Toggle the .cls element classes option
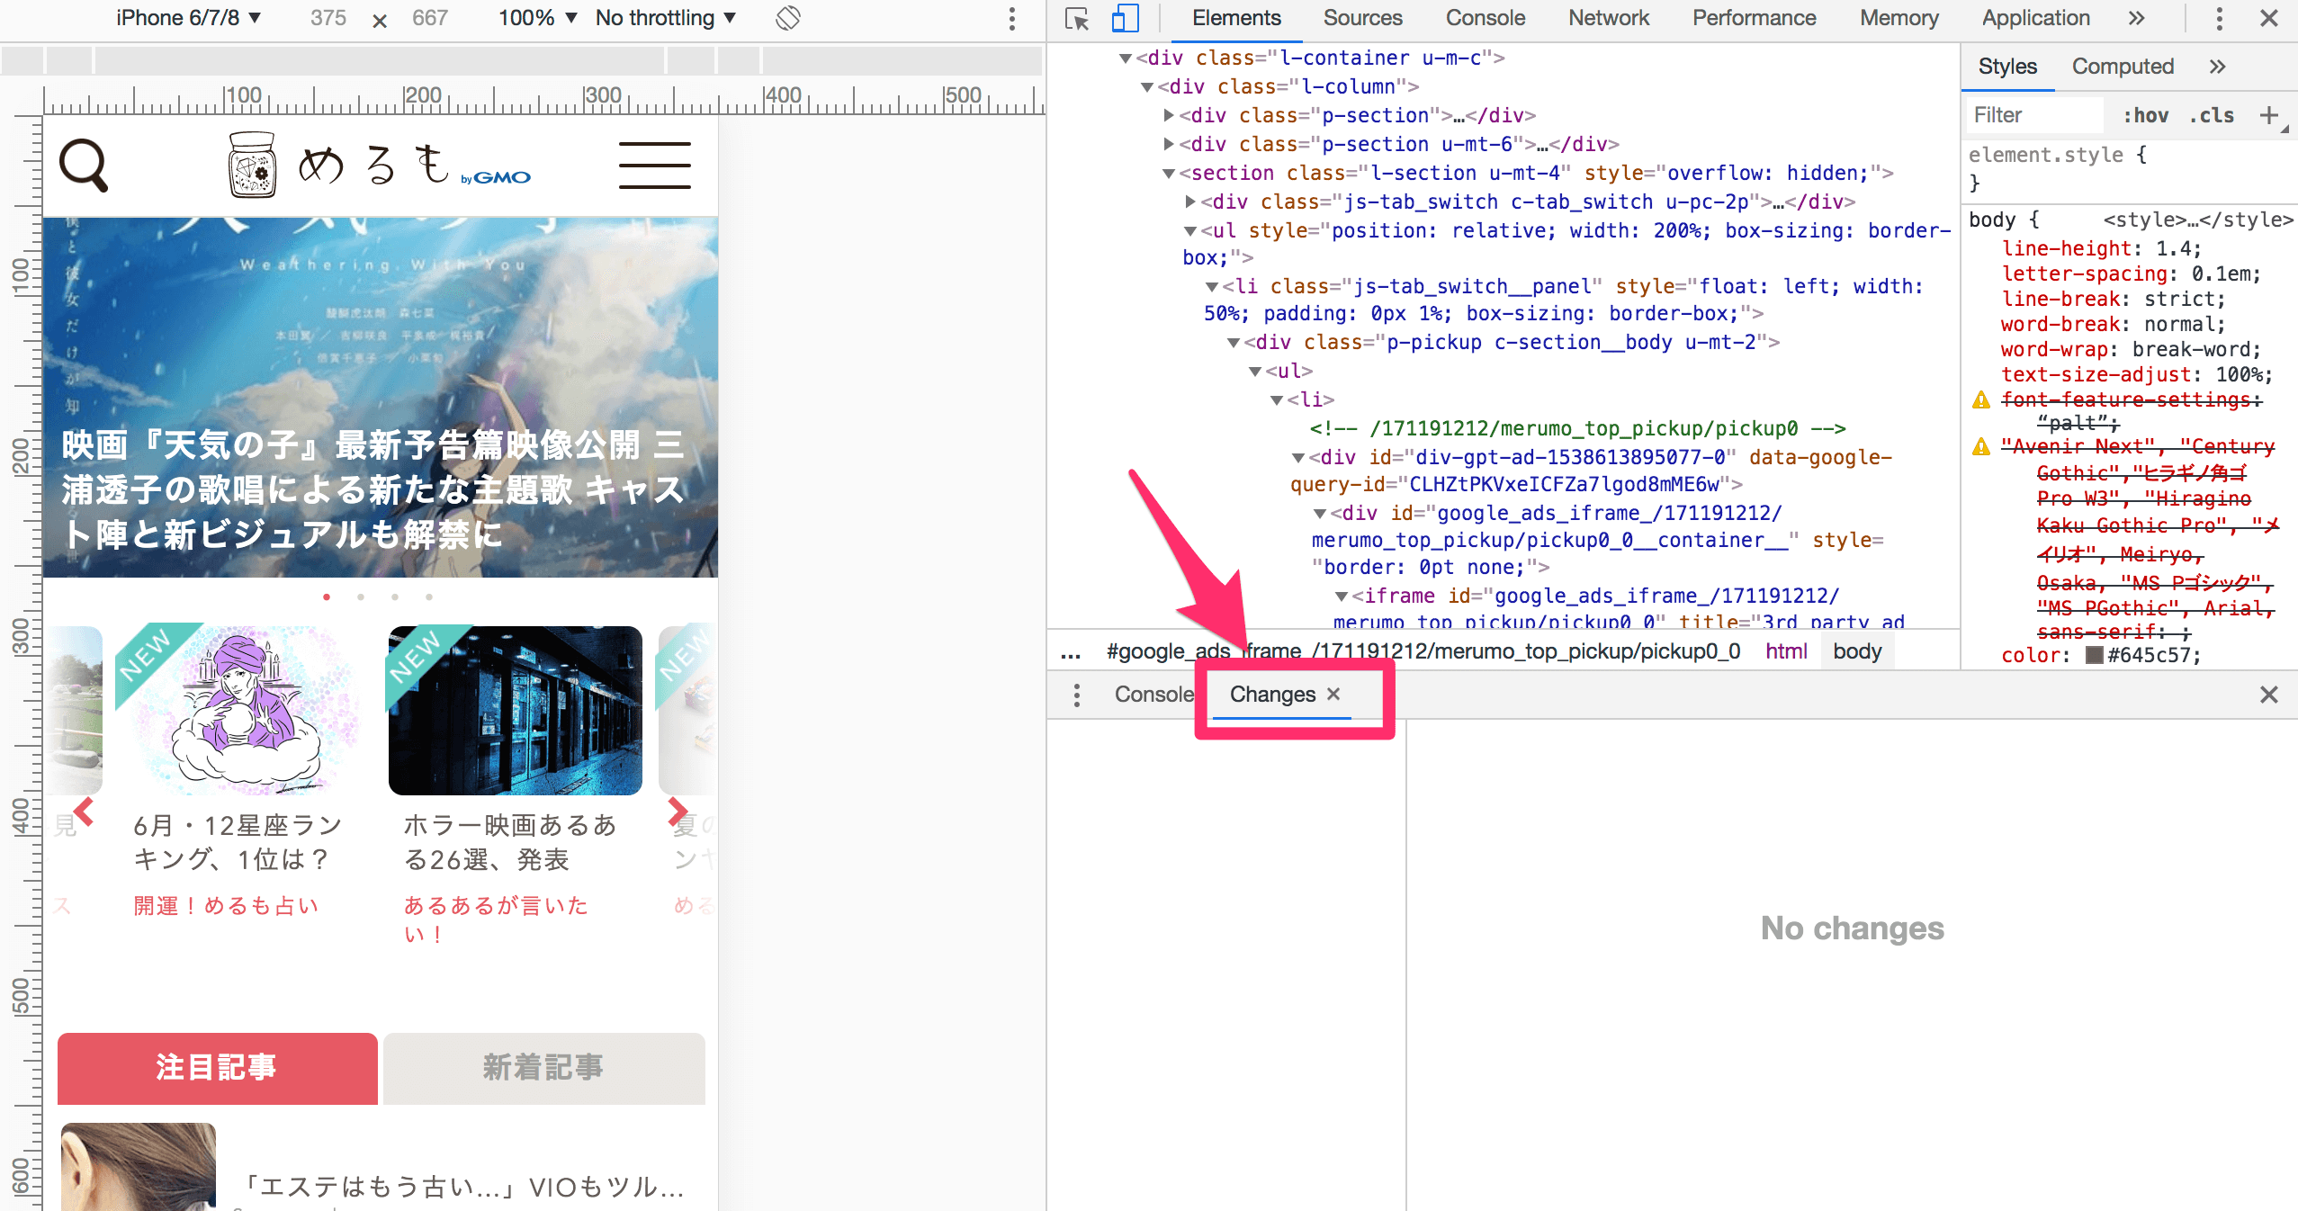2298x1211 pixels. [x=2212, y=115]
